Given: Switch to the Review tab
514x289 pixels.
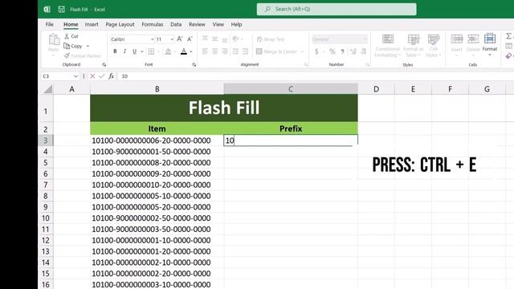Looking at the screenshot, I should [x=197, y=24].
